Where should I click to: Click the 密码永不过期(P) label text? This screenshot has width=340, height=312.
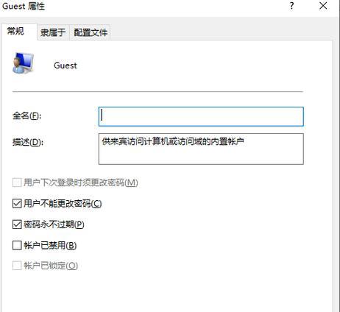pos(54,224)
